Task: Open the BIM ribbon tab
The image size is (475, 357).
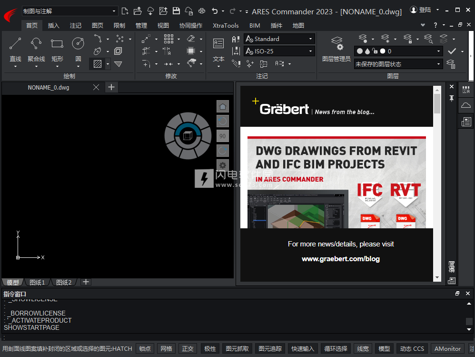Action: point(255,25)
